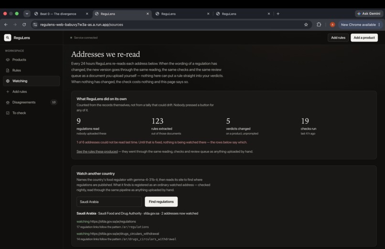Open Rules in the sidebar

tap(32, 70)
